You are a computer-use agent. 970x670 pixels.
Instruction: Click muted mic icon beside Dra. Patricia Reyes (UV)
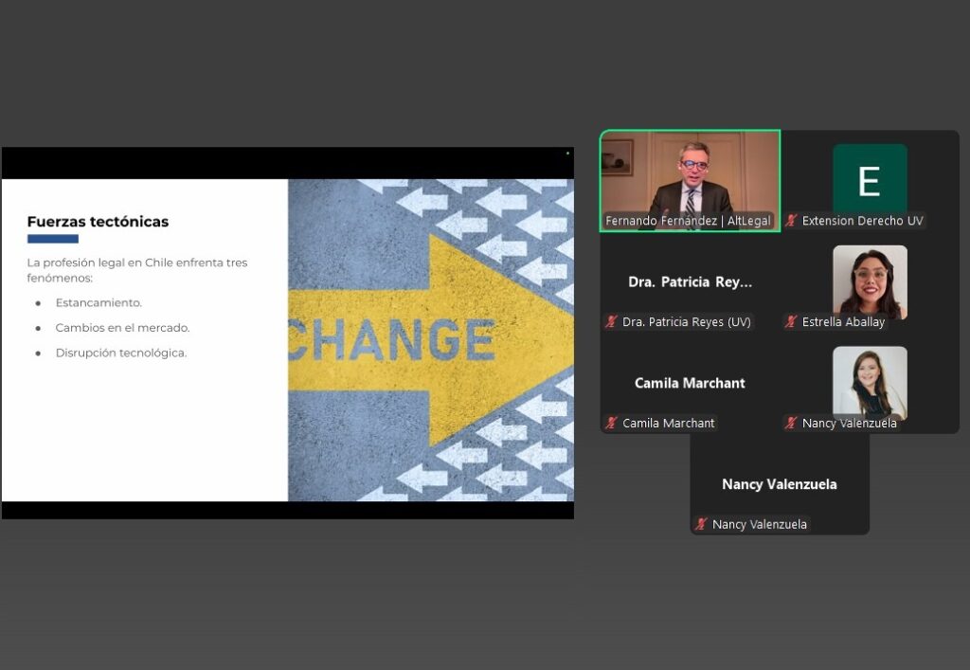click(x=611, y=321)
